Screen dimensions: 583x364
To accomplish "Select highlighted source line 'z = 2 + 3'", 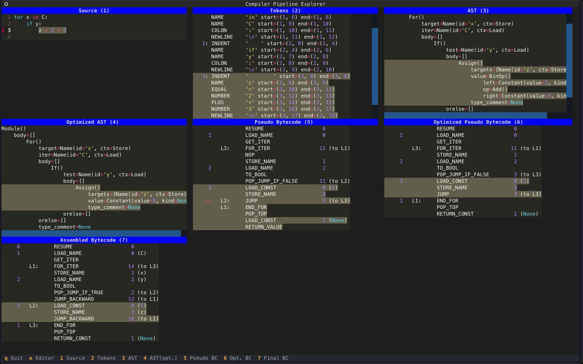I will click(52, 30).
